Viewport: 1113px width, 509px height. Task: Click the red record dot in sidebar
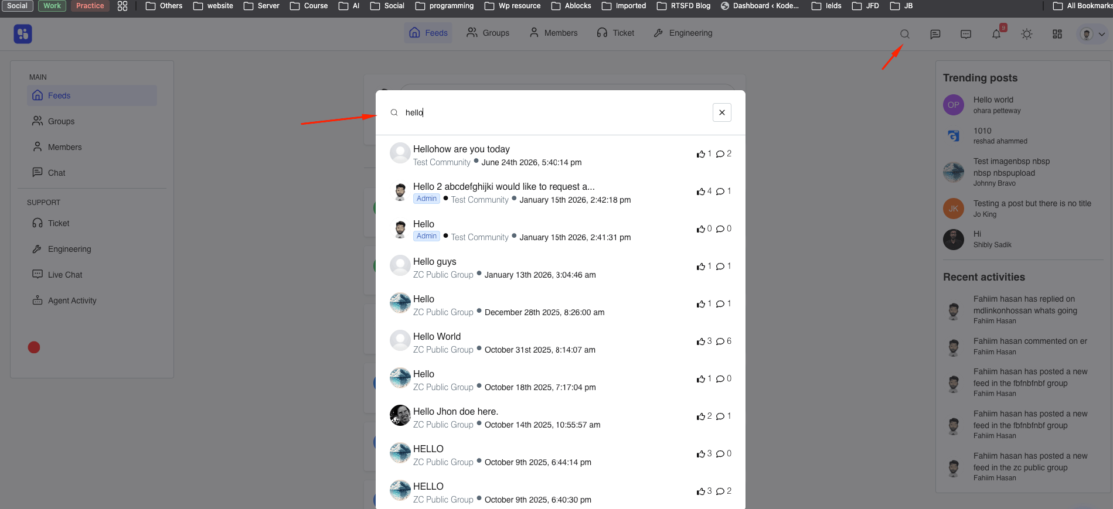point(34,347)
